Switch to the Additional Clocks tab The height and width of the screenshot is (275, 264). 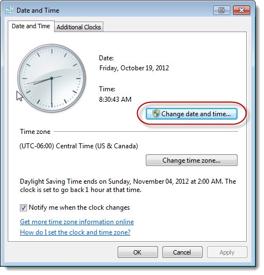tap(78, 27)
